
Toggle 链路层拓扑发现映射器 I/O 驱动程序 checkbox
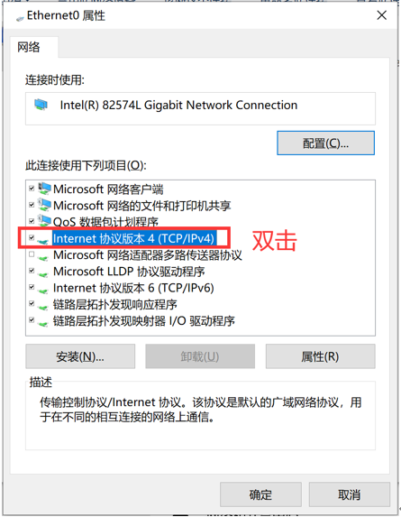point(32,319)
